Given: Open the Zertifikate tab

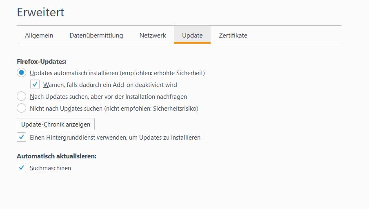Looking at the screenshot, I should (x=233, y=35).
